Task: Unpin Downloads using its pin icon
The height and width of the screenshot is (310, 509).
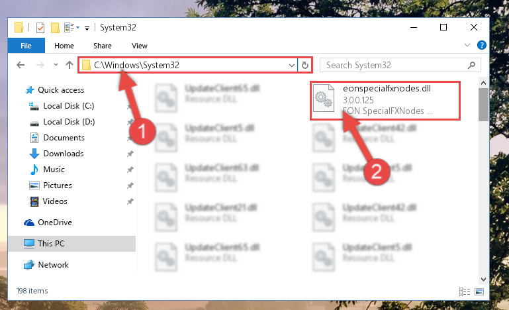Action: tap(130, 154)
